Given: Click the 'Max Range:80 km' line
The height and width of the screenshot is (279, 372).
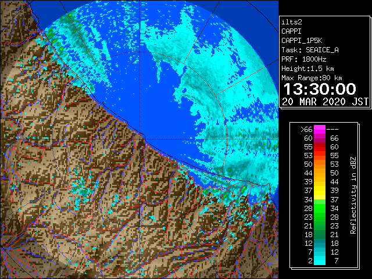Looking at the screenshot, I should 312,78.
